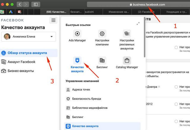This screenshot has width=190, height=130.
Task: Open Ads Manager quick link icon
Action: click(x=77, y=33)
